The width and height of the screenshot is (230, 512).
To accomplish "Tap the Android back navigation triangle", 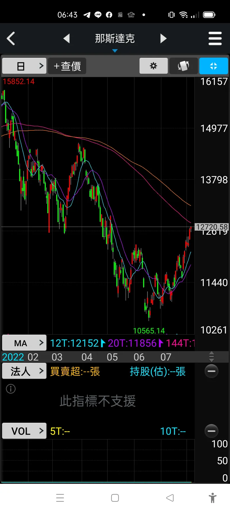I will click(170, 498).
